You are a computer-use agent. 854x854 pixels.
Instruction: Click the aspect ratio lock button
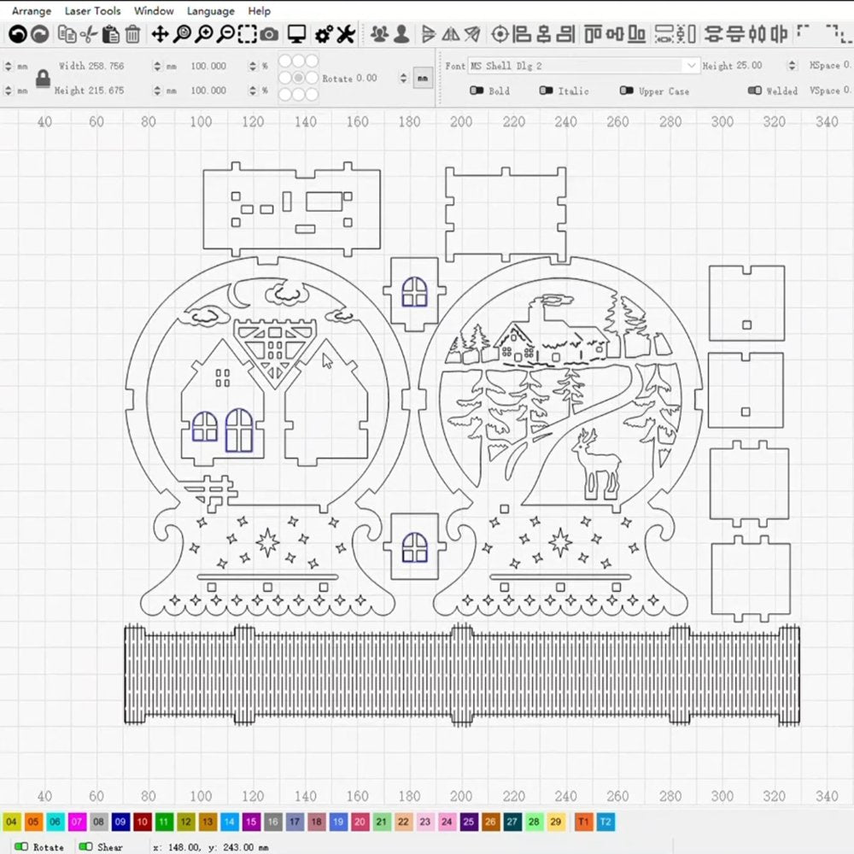pyautogui.click(x=42, y=79)
